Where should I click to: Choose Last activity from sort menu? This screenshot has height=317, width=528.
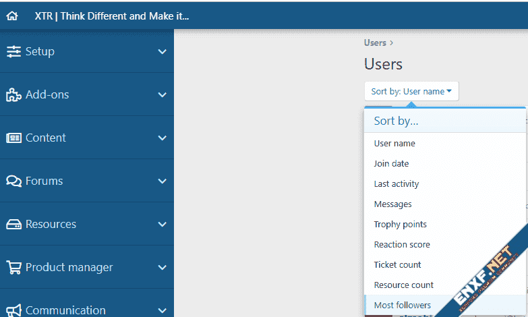396,183
